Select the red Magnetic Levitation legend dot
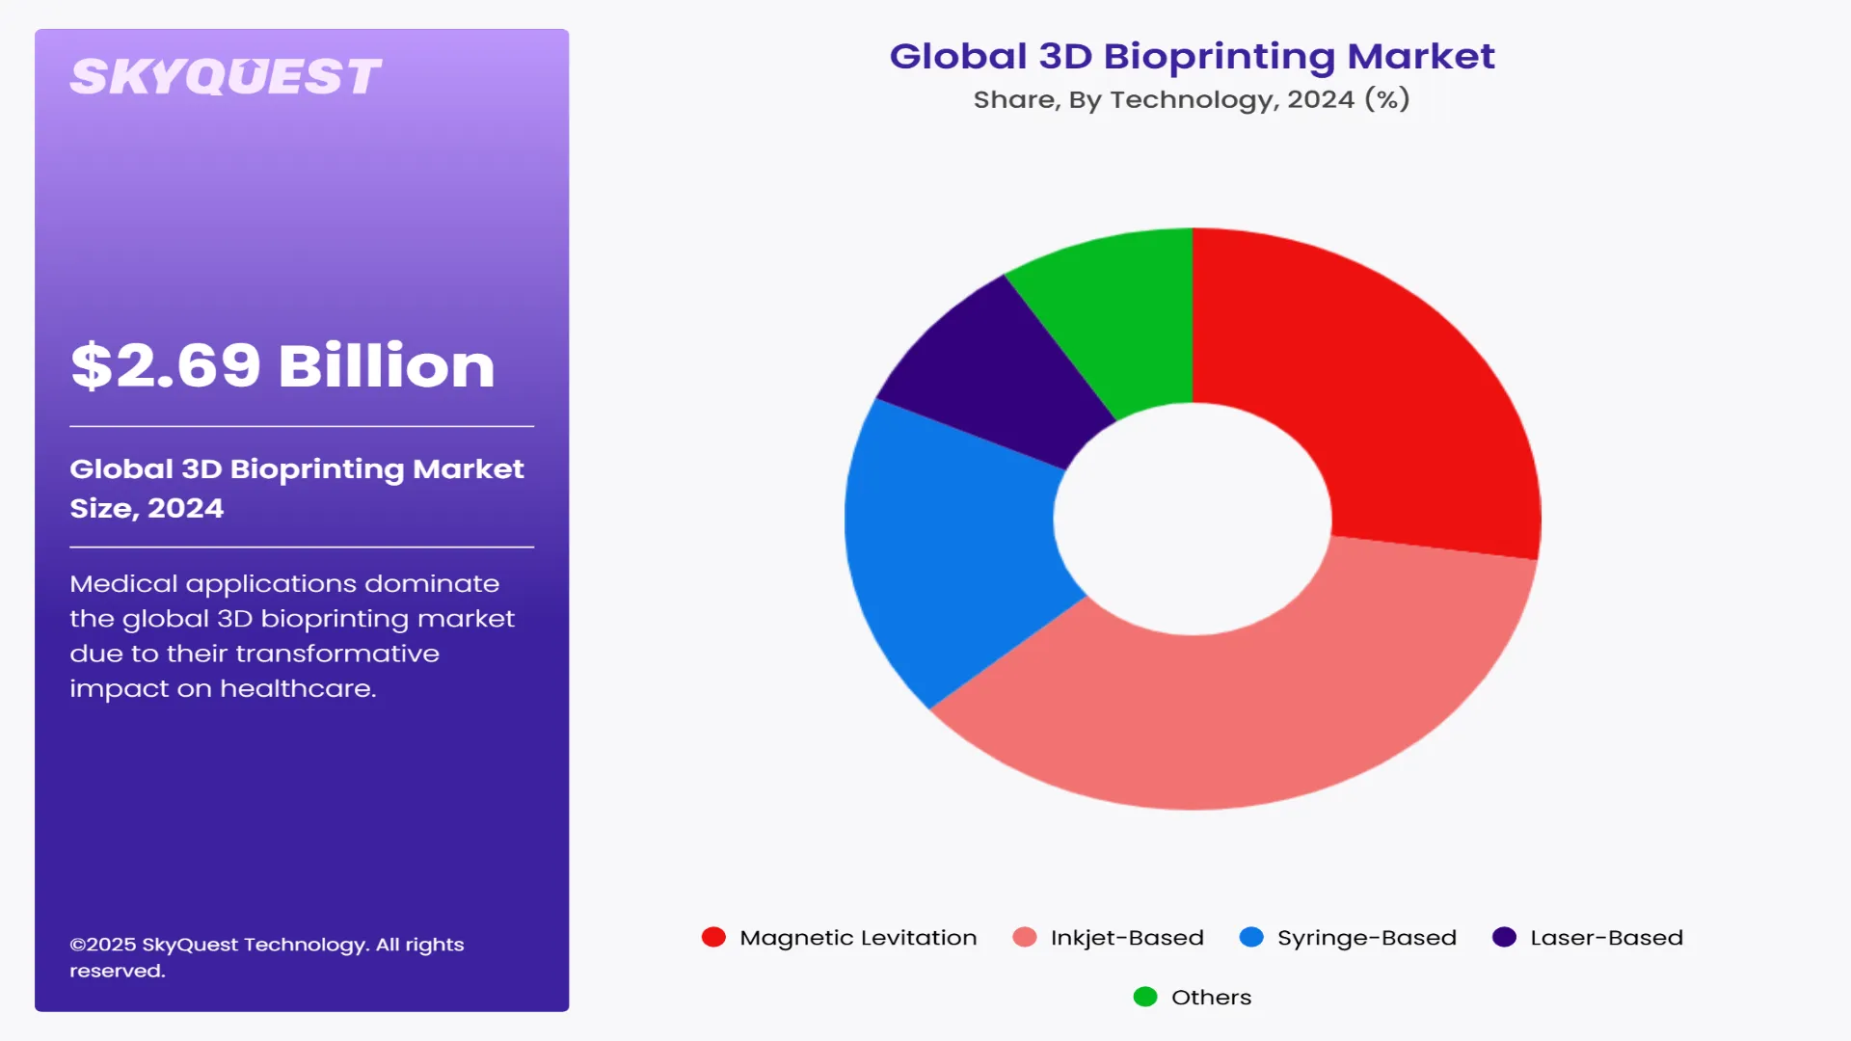 pos(713,937)
